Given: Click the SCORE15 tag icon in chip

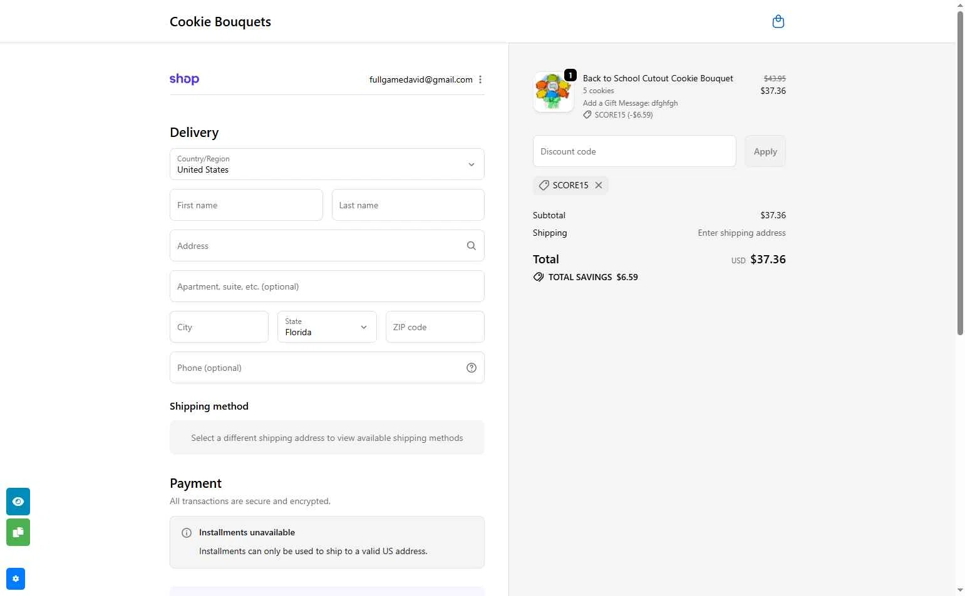Looking at the screenshot, I should (544, 185).
